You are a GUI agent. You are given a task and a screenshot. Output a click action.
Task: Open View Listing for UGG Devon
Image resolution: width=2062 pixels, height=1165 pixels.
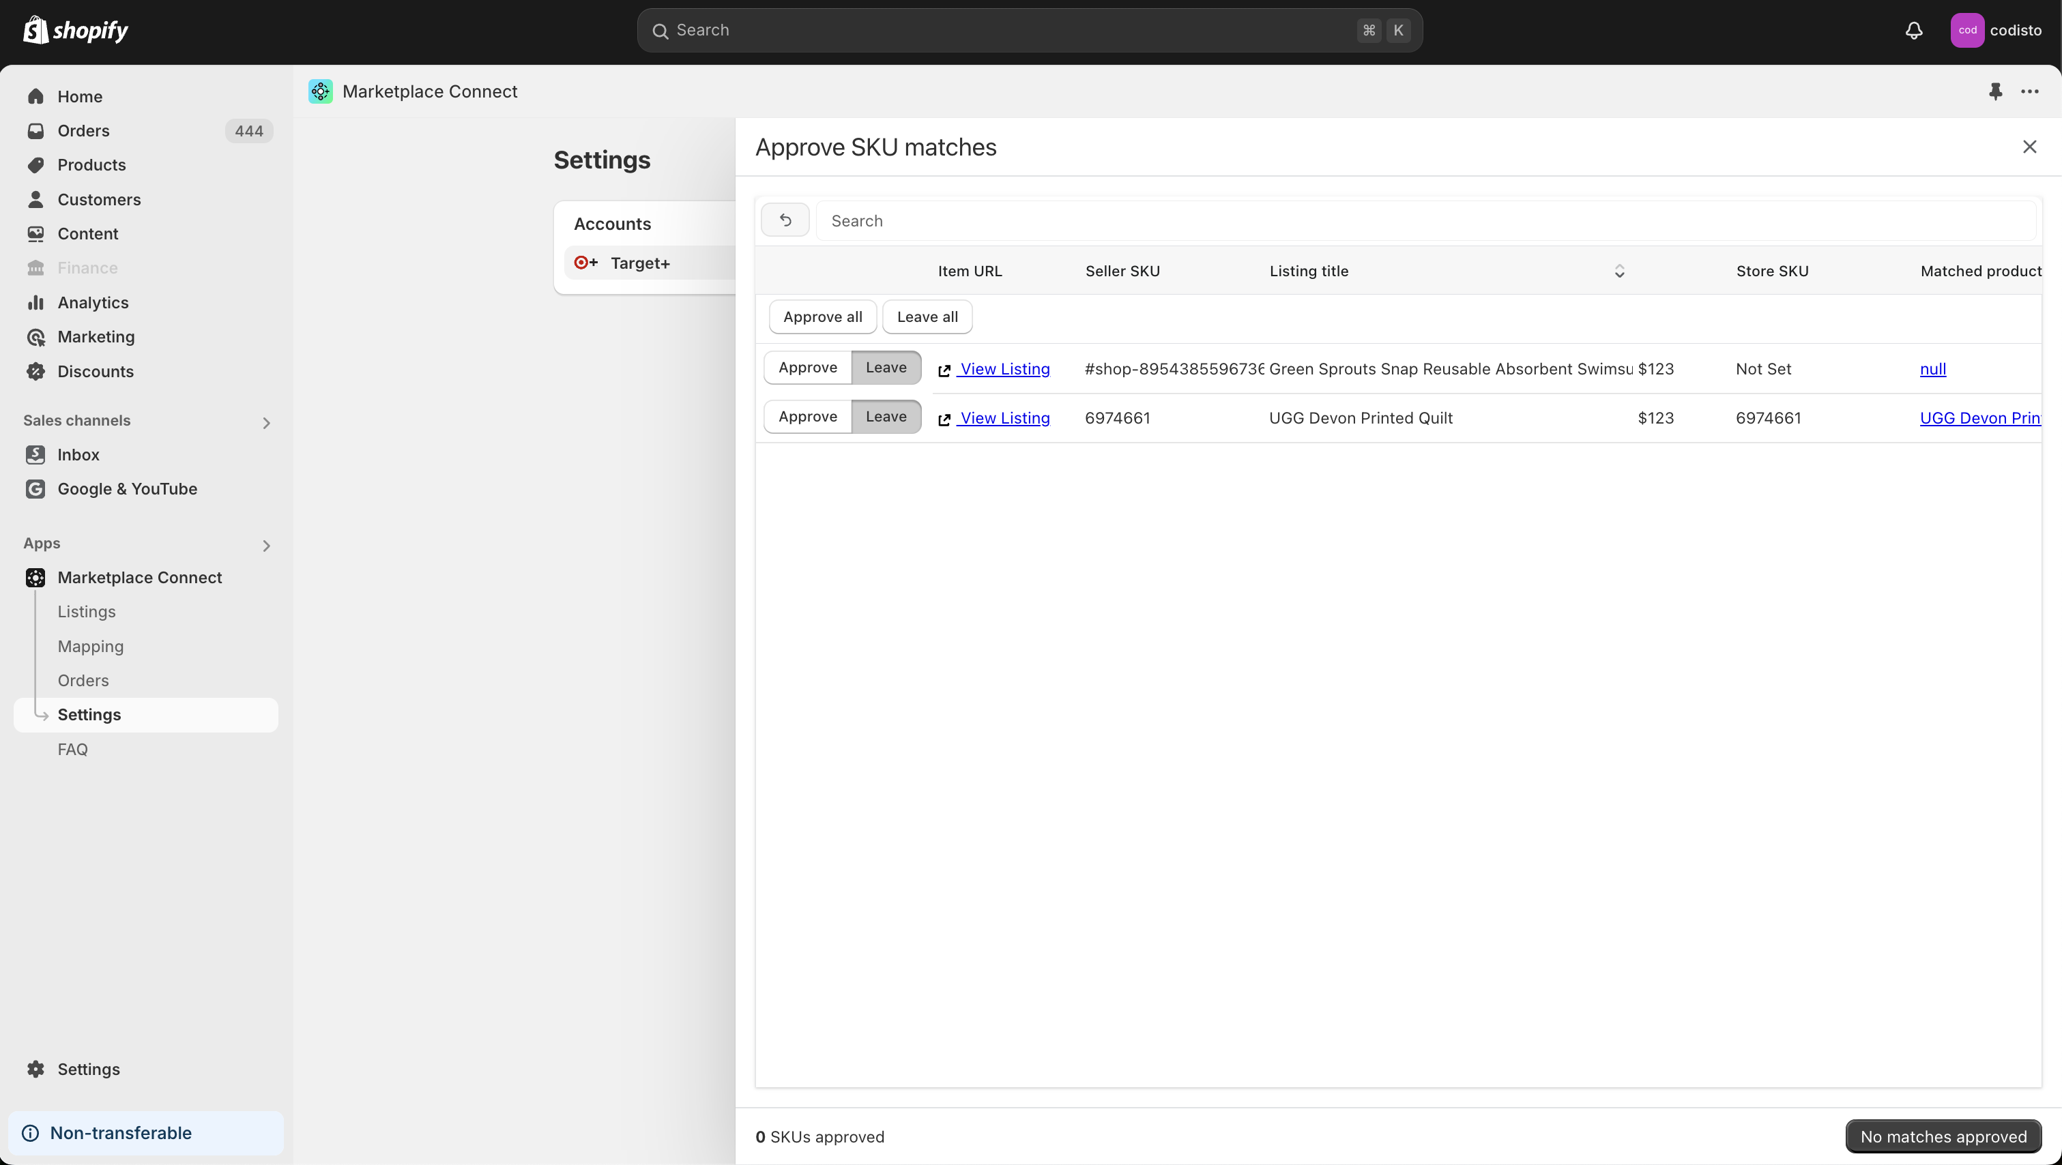[1004, 417]
